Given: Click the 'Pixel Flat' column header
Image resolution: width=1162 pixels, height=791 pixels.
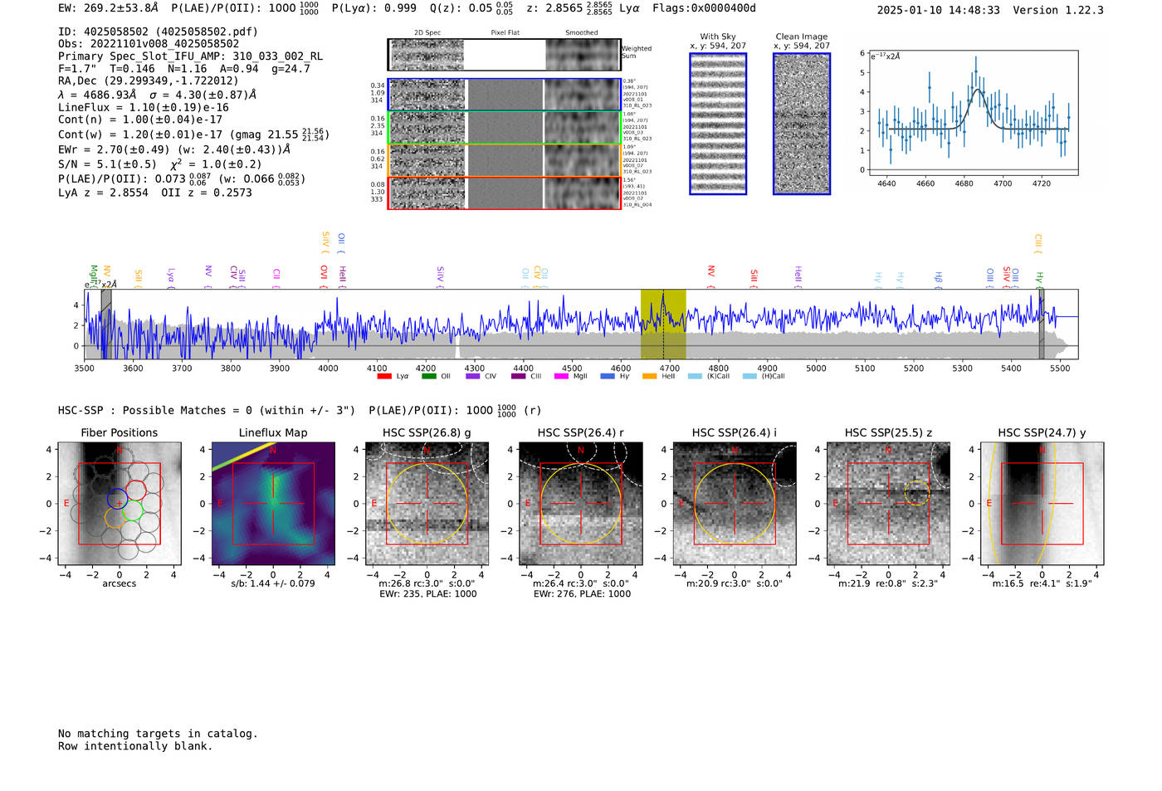Looking at the screenshot, I should [x=505, y=33].
